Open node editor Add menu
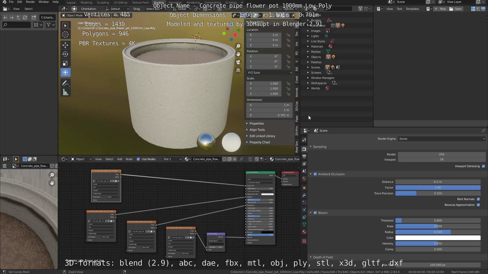 [119, 159]
